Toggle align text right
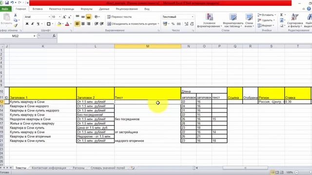 89,24
